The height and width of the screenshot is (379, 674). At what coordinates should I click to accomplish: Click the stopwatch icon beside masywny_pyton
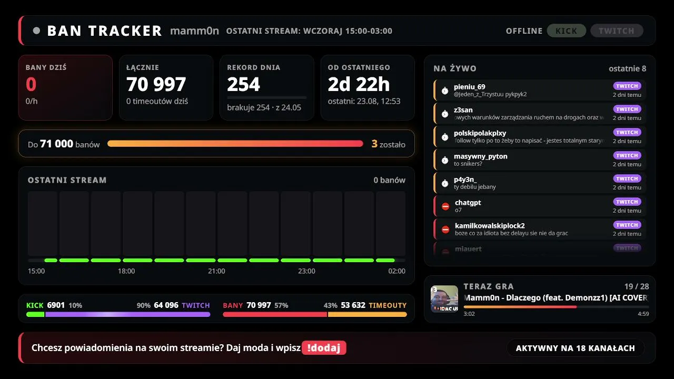point(445,160)
